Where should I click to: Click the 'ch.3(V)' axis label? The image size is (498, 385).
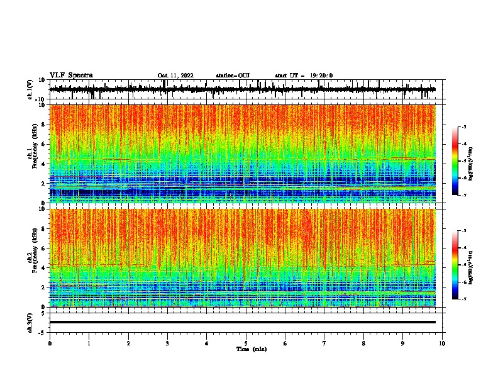tap(30, 323)
